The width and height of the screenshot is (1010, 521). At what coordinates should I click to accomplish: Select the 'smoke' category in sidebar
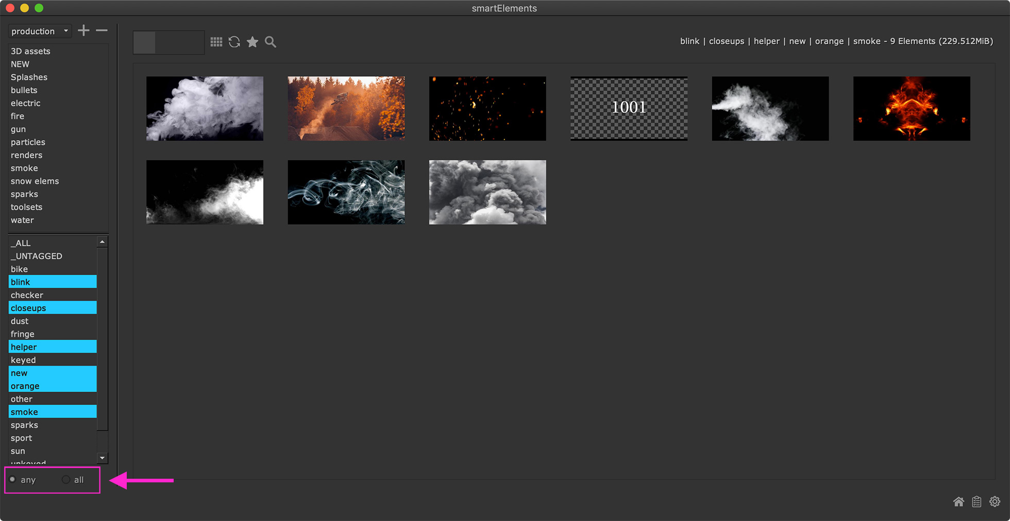tap(24, 168)
